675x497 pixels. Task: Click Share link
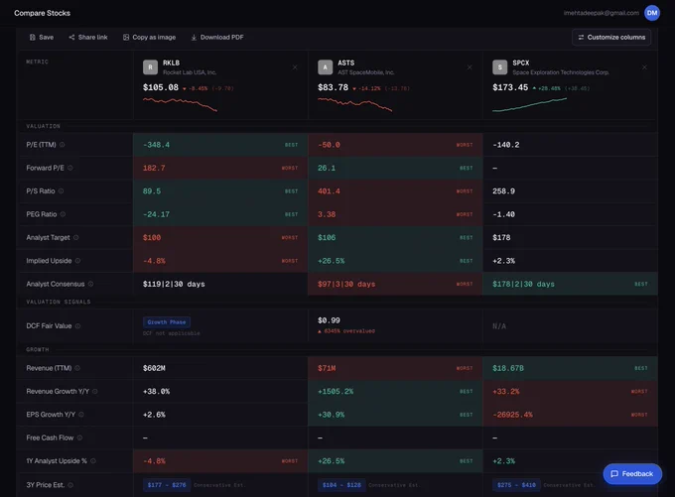88,38
